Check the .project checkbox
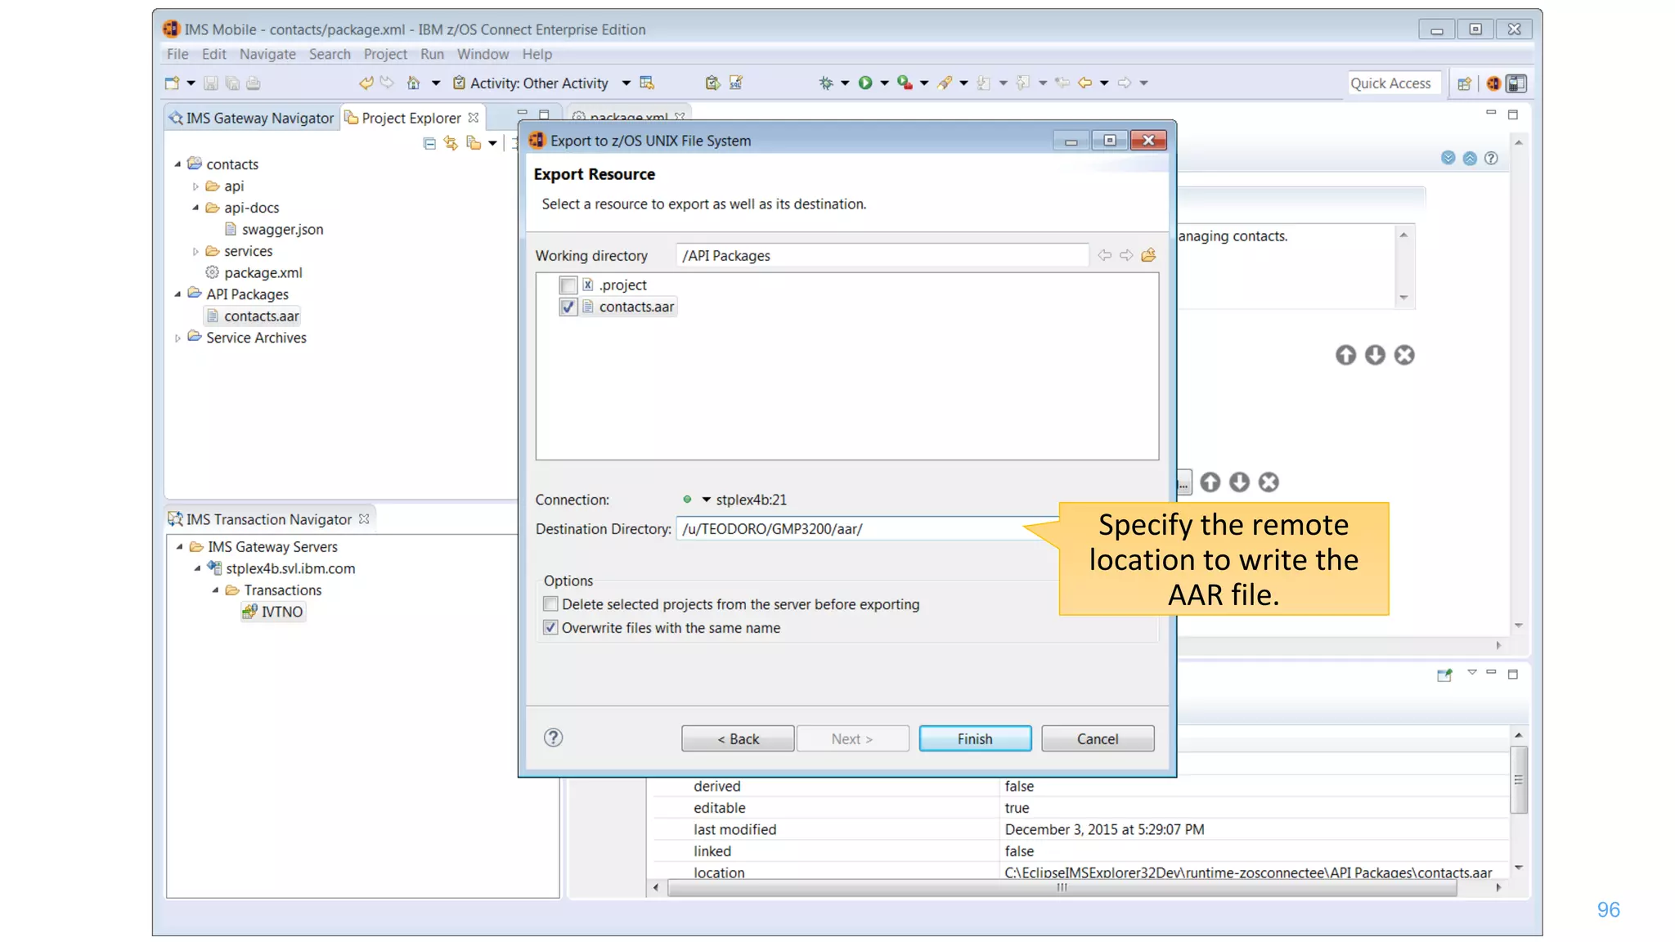Screen dimensions: 1675x942 pyautogui.click(x=568, y=285)
